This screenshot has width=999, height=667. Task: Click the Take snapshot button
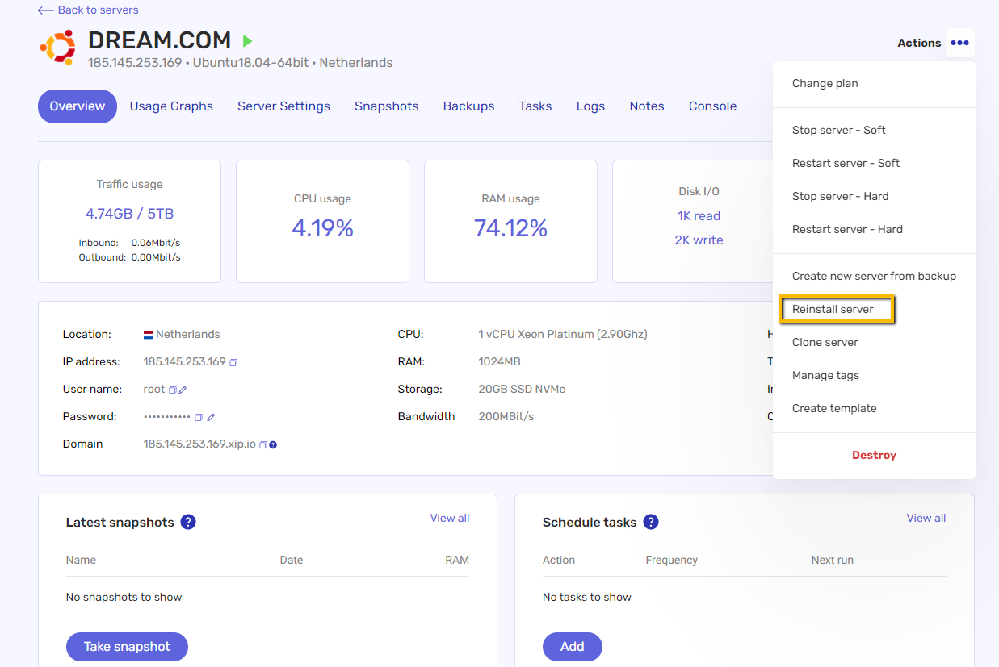click(127, 647)
